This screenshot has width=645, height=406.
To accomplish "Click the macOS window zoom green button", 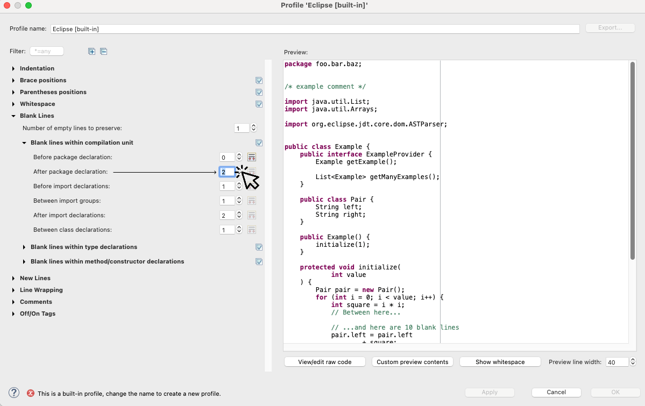I will pos(29,5).
